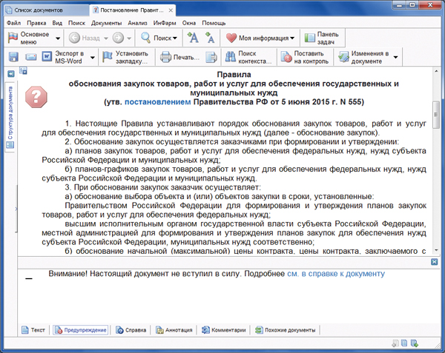Expand the Основное меню dropdown
Screen dimensions: 445x353
pyautogui.click(x=33, y=38)
